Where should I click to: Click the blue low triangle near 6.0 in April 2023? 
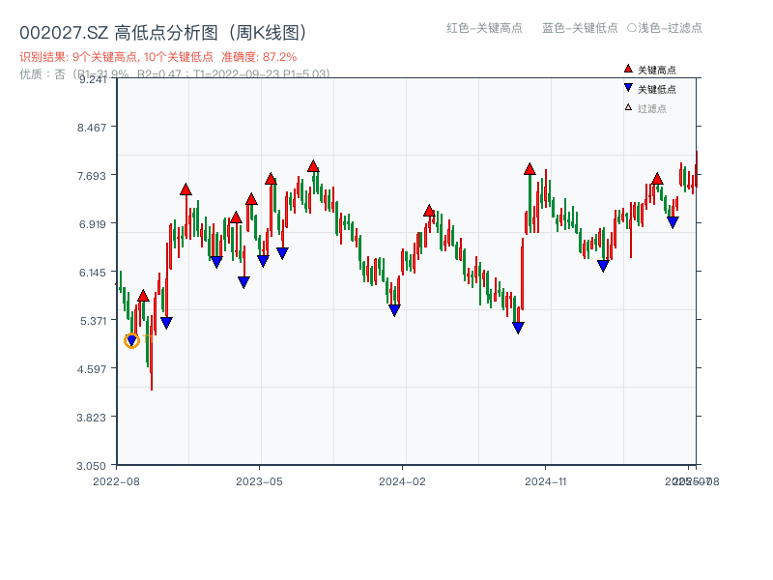tap(243, 282)
